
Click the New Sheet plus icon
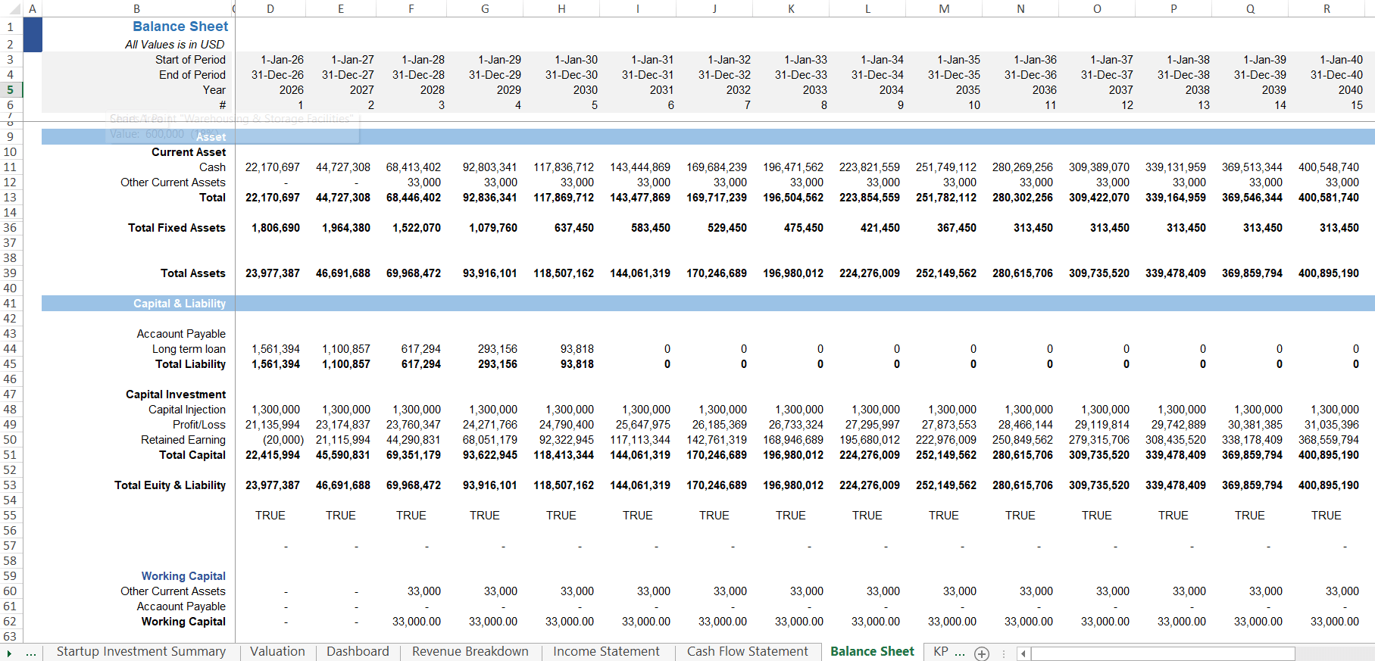click(x=982, y=653)
